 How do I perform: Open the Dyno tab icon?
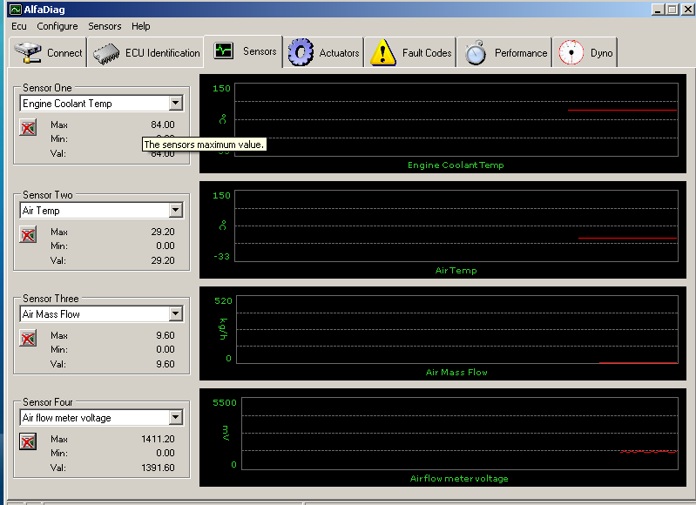pos(571,52)
